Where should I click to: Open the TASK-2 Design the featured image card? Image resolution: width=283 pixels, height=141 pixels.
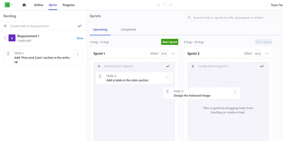coord(202,93)
